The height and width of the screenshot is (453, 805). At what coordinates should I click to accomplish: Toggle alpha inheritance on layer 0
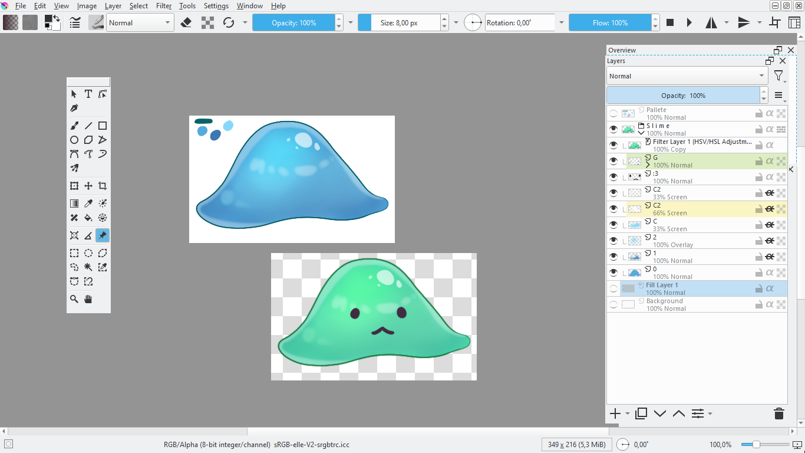(770, 273)
